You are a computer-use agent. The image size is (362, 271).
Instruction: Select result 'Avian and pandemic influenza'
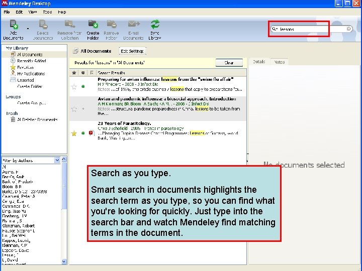click(x=158, y=108)
